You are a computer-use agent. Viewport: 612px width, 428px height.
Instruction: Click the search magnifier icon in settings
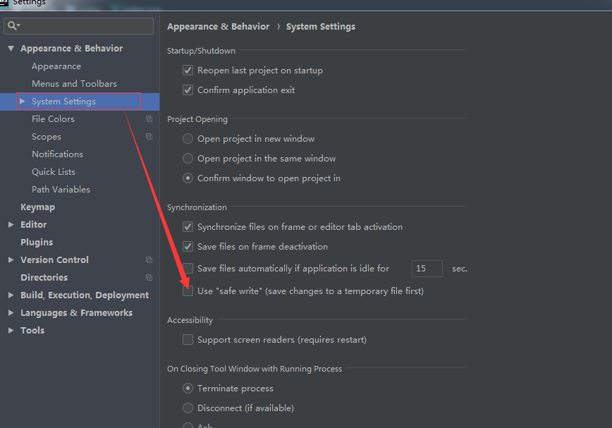(x=13, y=26)
